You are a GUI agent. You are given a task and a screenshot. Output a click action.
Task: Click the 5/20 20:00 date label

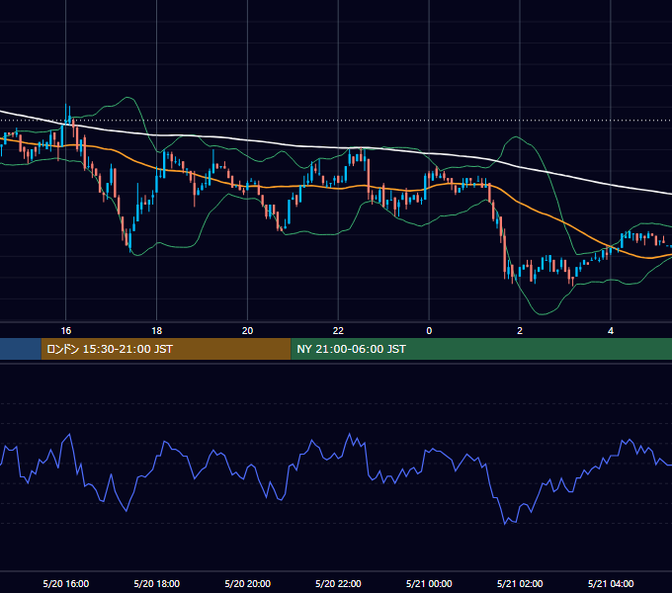click(248, 583)
